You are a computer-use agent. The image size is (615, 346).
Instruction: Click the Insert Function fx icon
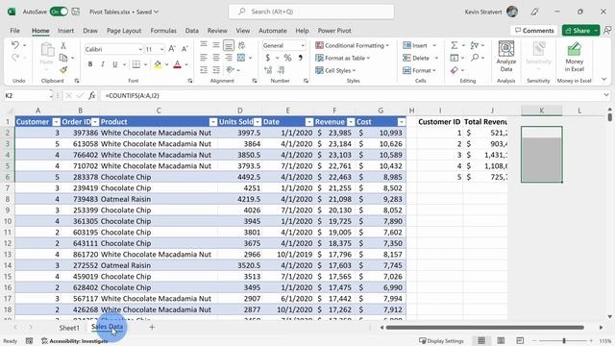click(92, 95)
